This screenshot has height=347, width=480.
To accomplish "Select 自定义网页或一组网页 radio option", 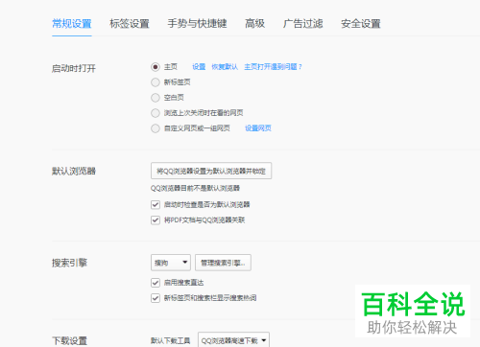I will pyautogui.click(x=156, y=128).
